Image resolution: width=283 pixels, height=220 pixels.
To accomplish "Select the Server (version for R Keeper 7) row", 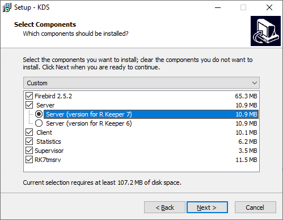I will click(151, 114).
